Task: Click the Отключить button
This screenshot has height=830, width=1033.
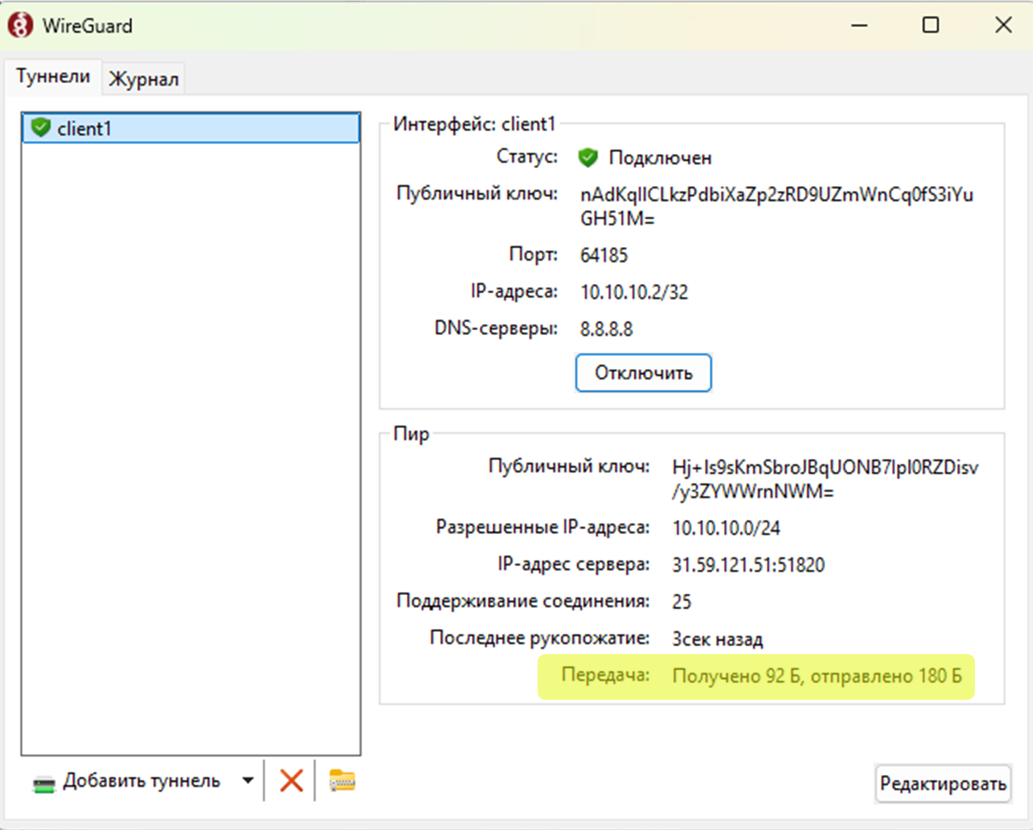Action: click(643, 373)
